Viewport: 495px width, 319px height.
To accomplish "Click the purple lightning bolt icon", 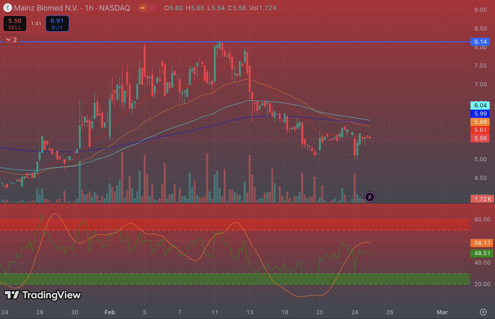I will (x=370, y=197).
